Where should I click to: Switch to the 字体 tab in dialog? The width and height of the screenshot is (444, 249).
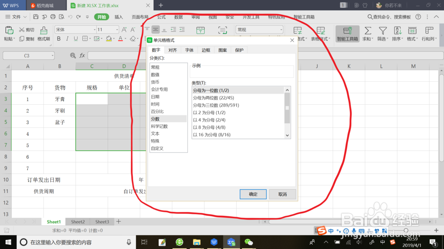click(x=189, y=50)
